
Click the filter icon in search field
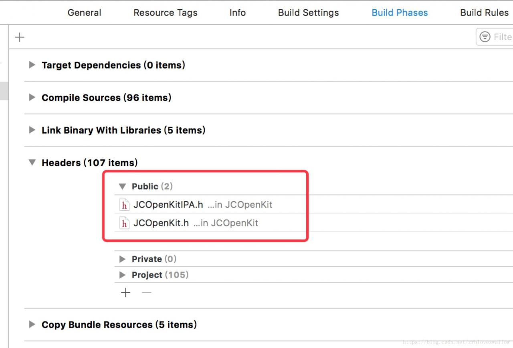(x=485, y=37)
